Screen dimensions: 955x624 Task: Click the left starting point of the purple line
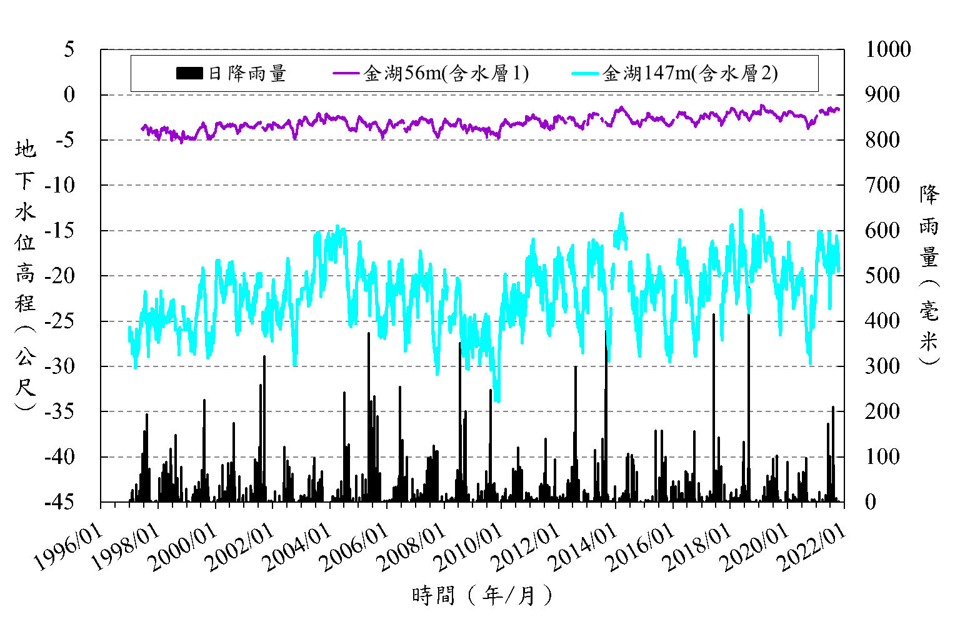[x=143, y=128]
